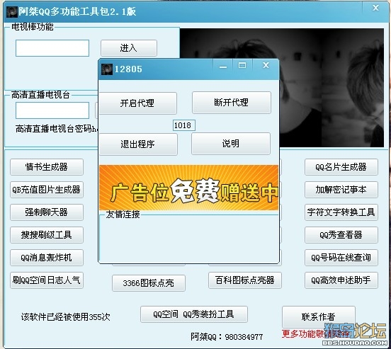Click the 联系作者 button
391x349 pixels.
pos(319,317)
